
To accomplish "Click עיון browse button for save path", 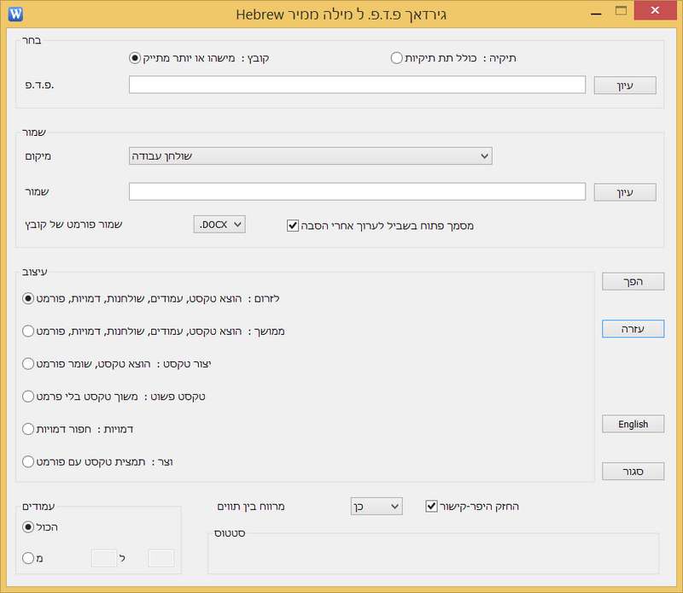I will 624,192.
